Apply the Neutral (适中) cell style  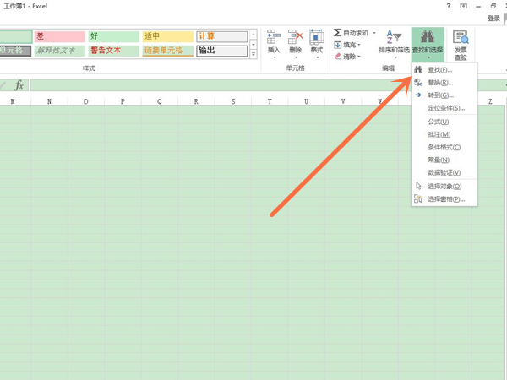pyautogui.click(x=166, y=36)
